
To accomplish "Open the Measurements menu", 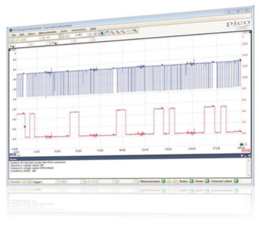I will click(47, 33).
